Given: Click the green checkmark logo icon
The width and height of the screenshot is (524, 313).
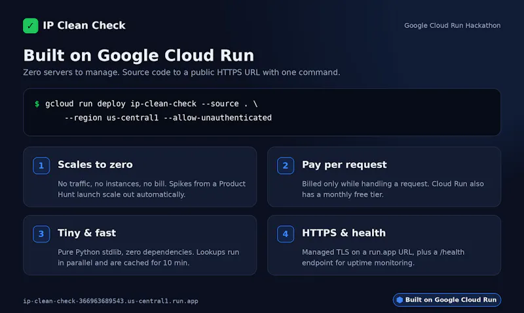Looking at the screenshot, I should point(30,25).
